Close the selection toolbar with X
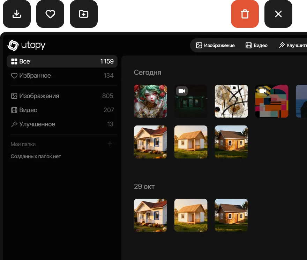The width and height of the screenshot is (307, 260). (278, 14)
